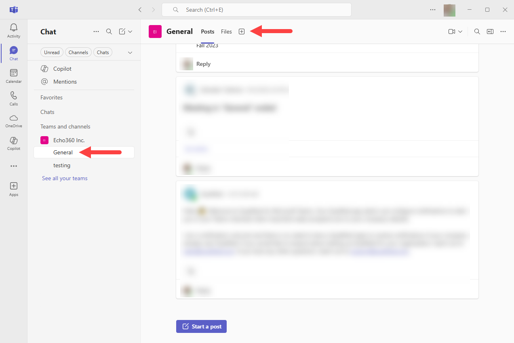Open the See all your teams link
This screenshot has width=514, height=343.
[65, 178]
